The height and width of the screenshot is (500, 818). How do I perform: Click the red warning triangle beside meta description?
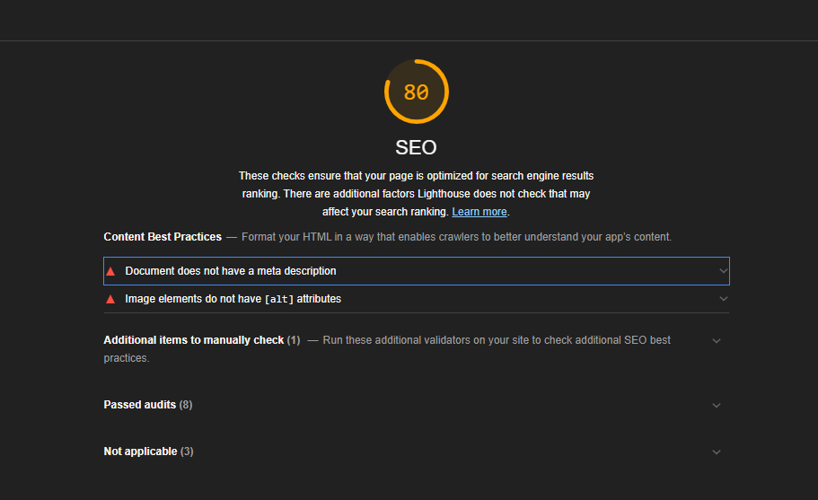point(110,271)
